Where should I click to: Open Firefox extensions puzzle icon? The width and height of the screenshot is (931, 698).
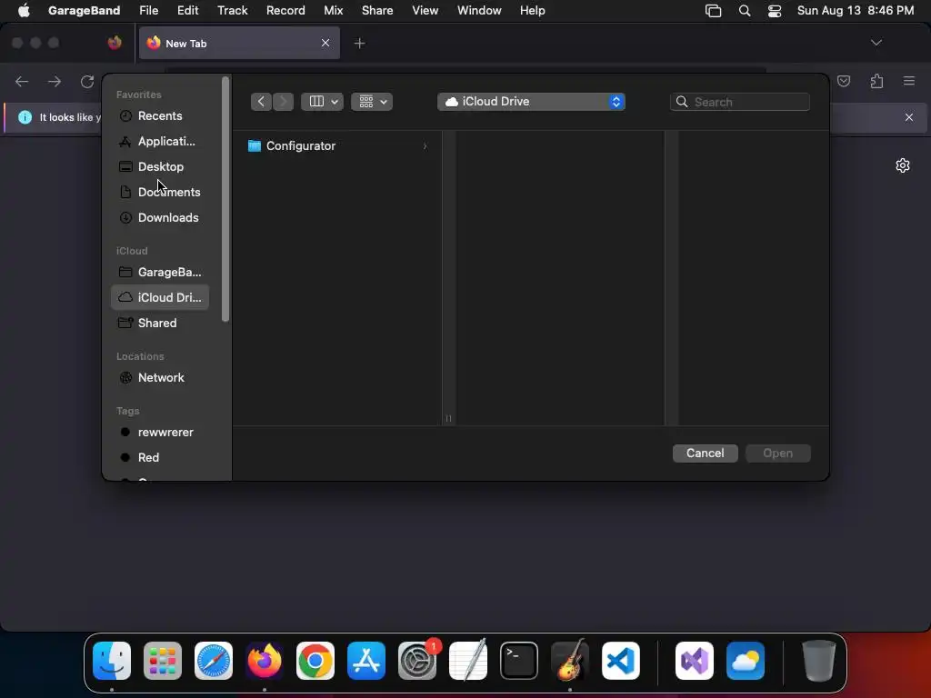pyautogui.click(x=876, y=81)
